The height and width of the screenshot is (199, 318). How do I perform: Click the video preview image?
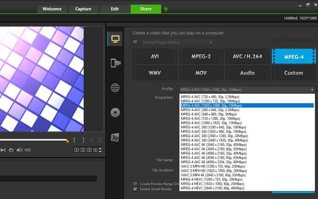pyautogui.click(x=42, y=79)
